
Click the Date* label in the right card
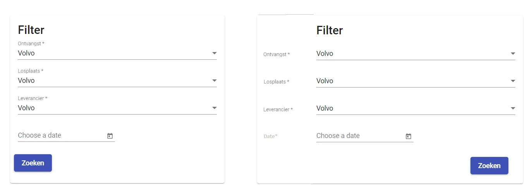[x=271, y=136]
